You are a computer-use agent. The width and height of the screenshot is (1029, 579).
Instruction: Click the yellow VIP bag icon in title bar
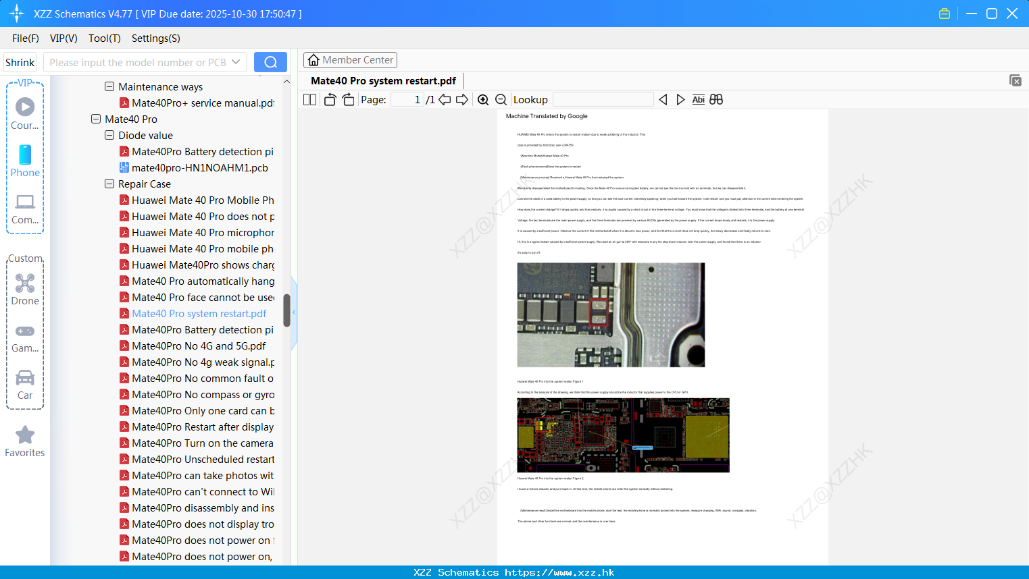[x=945, y=13]
